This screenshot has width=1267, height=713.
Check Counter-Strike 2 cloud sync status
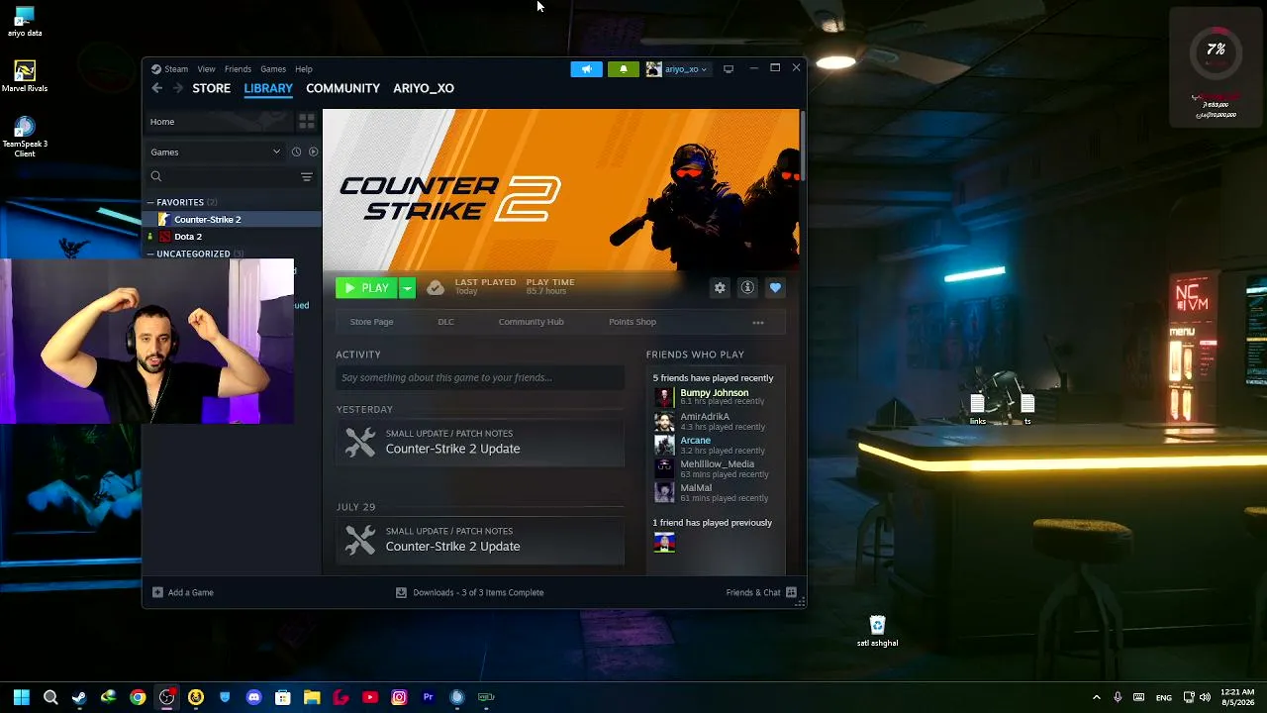pos(436,288)
